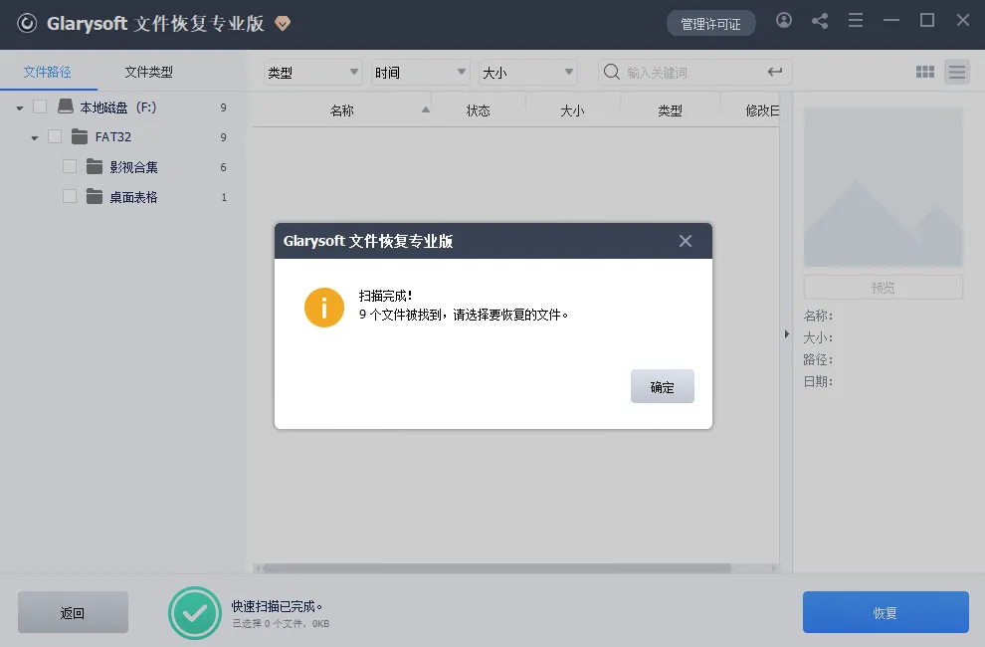Click the 预览 button
Image resolution: width=985 pixels, height=647 pixels.
tap(883, 288)
